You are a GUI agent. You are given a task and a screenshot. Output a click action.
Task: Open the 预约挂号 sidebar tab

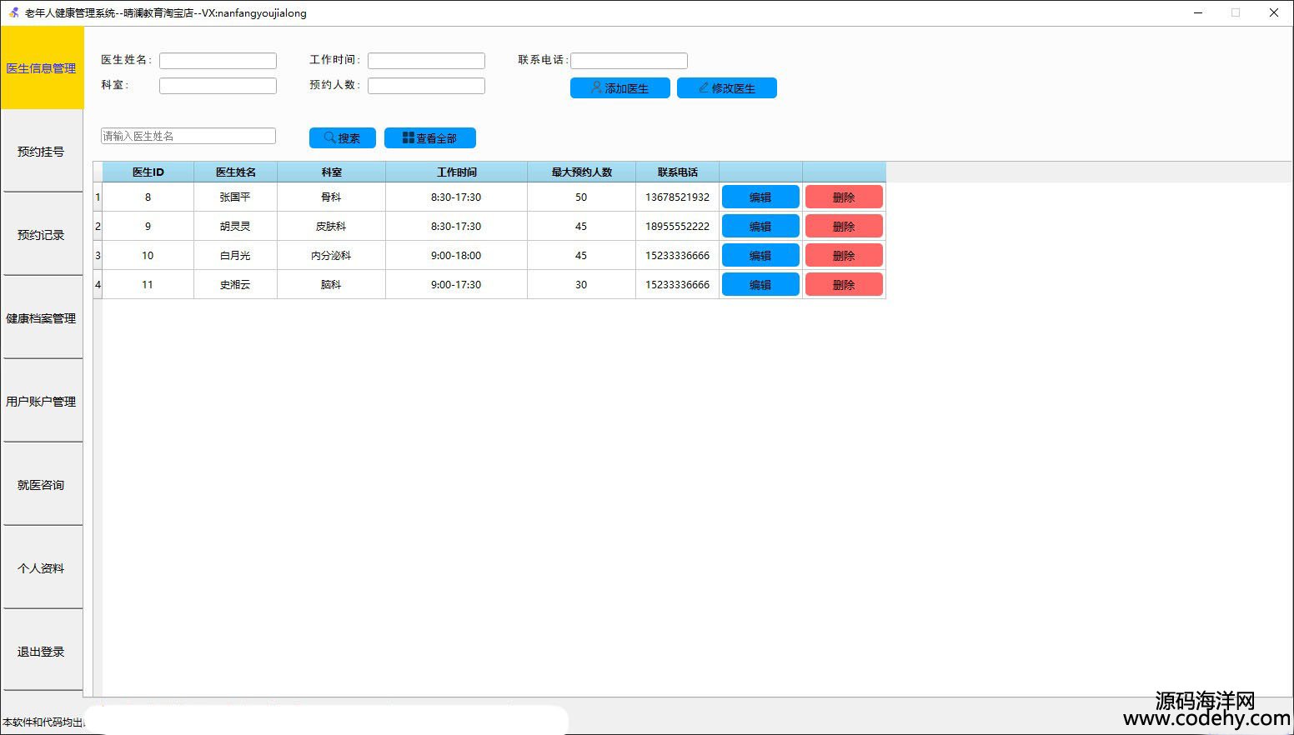click(41, 152)
